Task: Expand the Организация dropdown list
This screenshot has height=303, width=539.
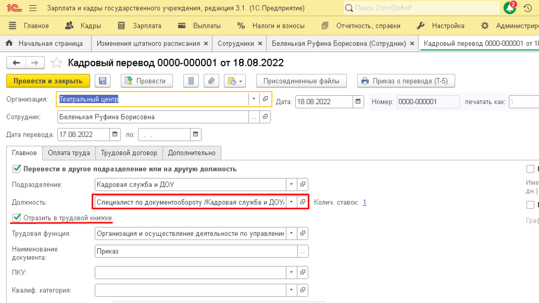Action: [x=253, y=99]
